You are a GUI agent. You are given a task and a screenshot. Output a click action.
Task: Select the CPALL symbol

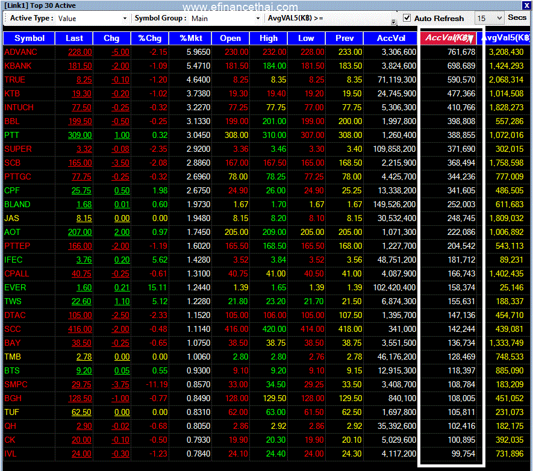point(17,273)
